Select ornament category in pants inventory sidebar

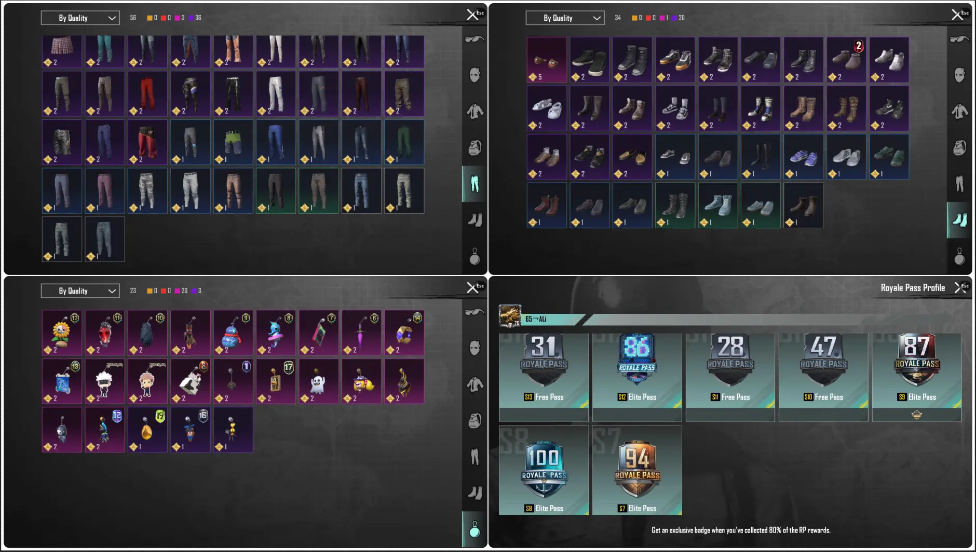pyautogui.click(x=475, y=256)
